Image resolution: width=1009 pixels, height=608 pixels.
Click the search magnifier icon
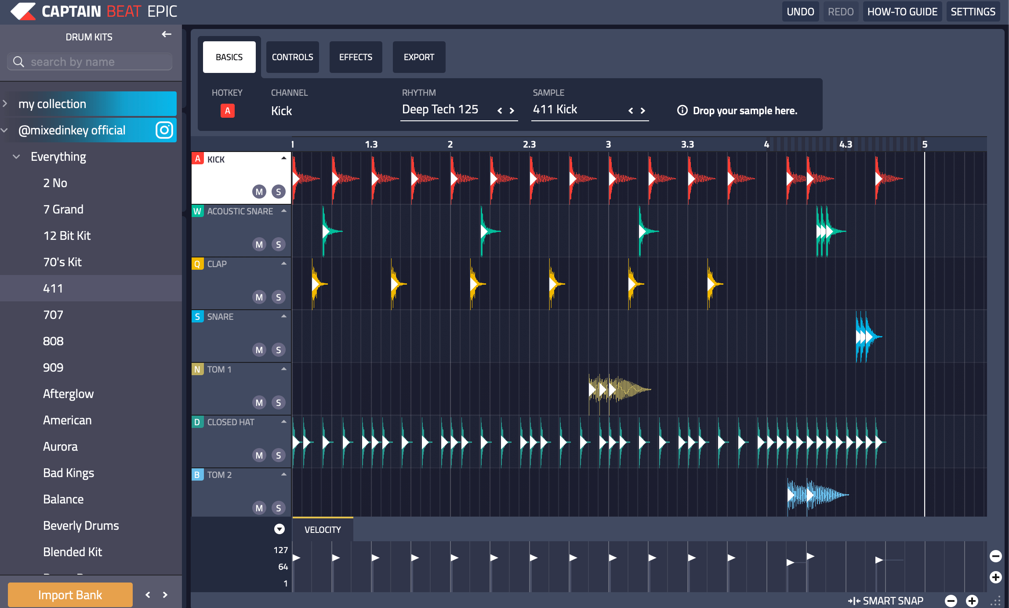click(x=18, y=62)
